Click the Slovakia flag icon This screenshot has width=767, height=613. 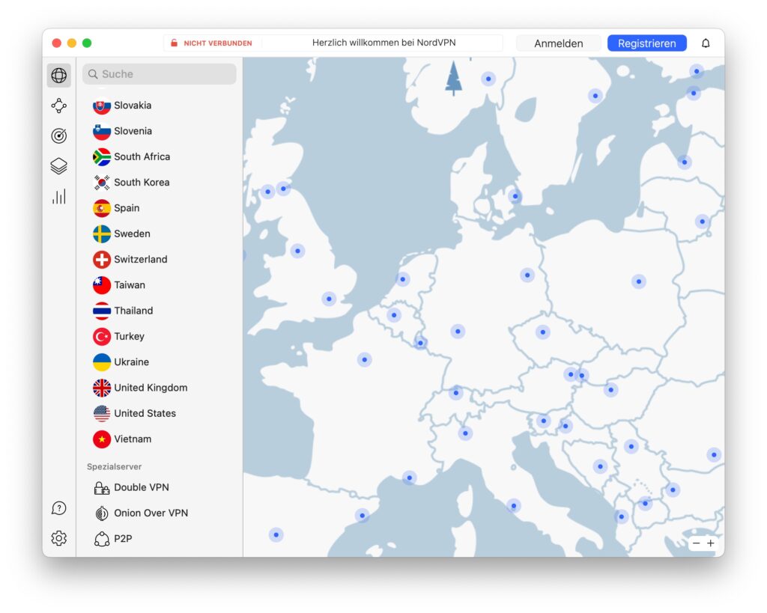tap(102, 106)
